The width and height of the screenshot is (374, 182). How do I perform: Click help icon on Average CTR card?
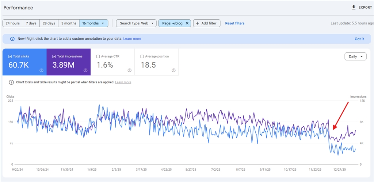point(129,70)
